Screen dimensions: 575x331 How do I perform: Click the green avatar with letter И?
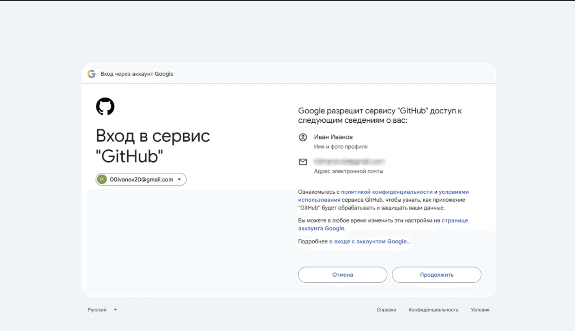(102, 179)
